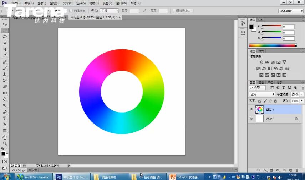Screen dimensions: 305x180
Task: Open the 基本功能 workspace dropdown
Action: 291,11
